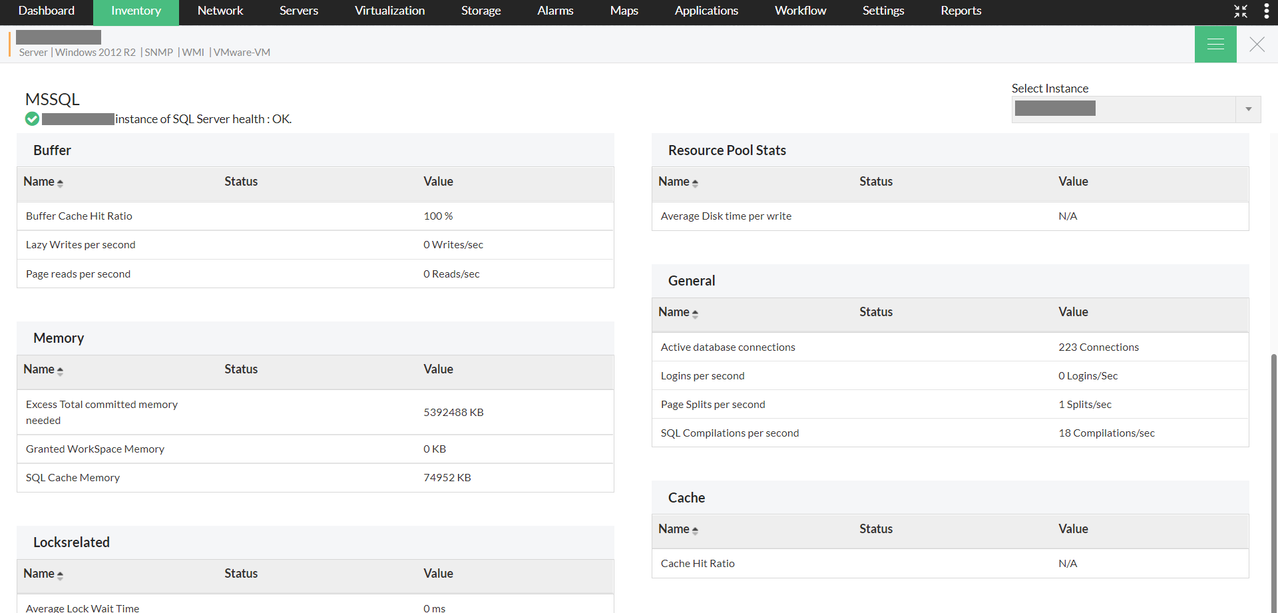
Task: Expand the Select Instance dropdown arrow
Action: pos(1248,109)
